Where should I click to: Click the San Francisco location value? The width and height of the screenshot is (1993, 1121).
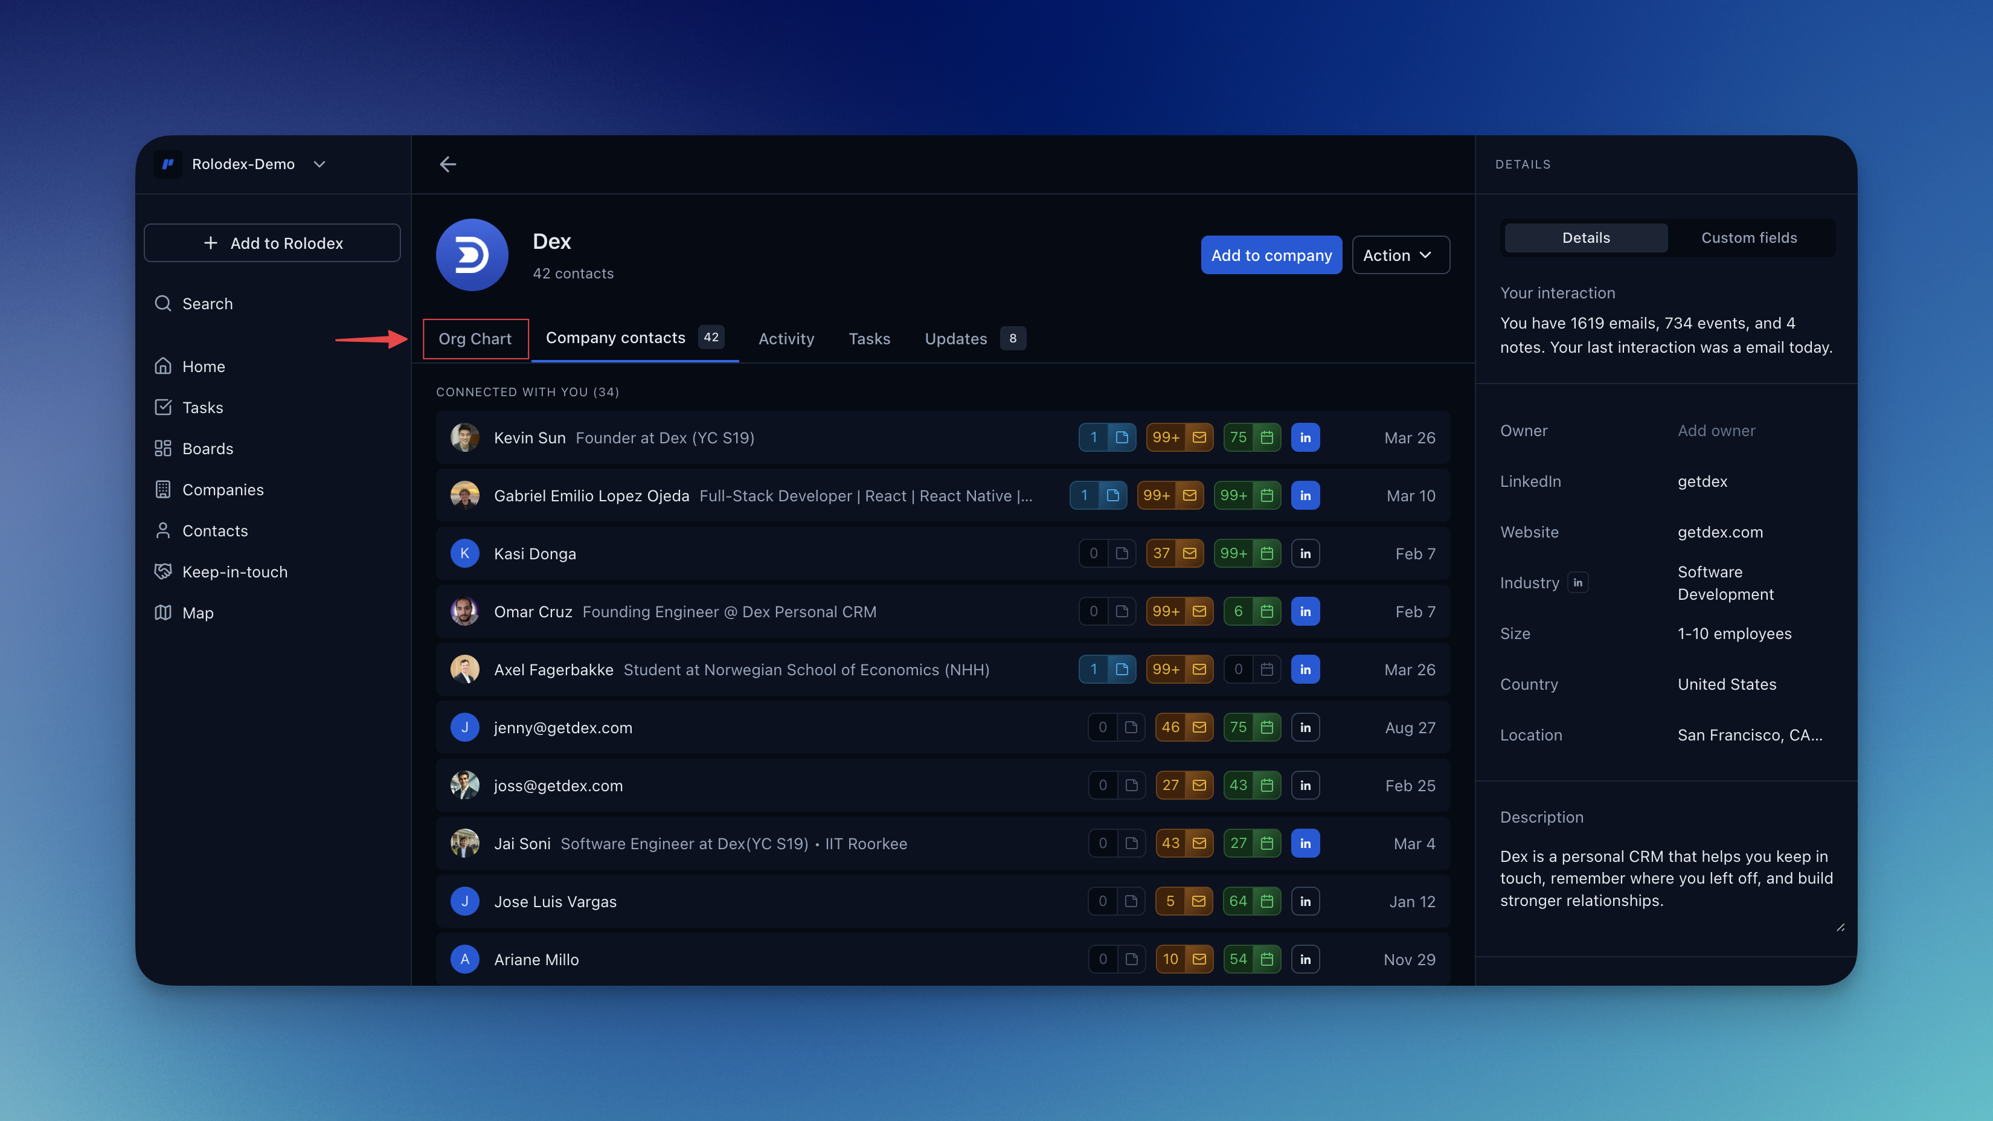point(1749,736)
